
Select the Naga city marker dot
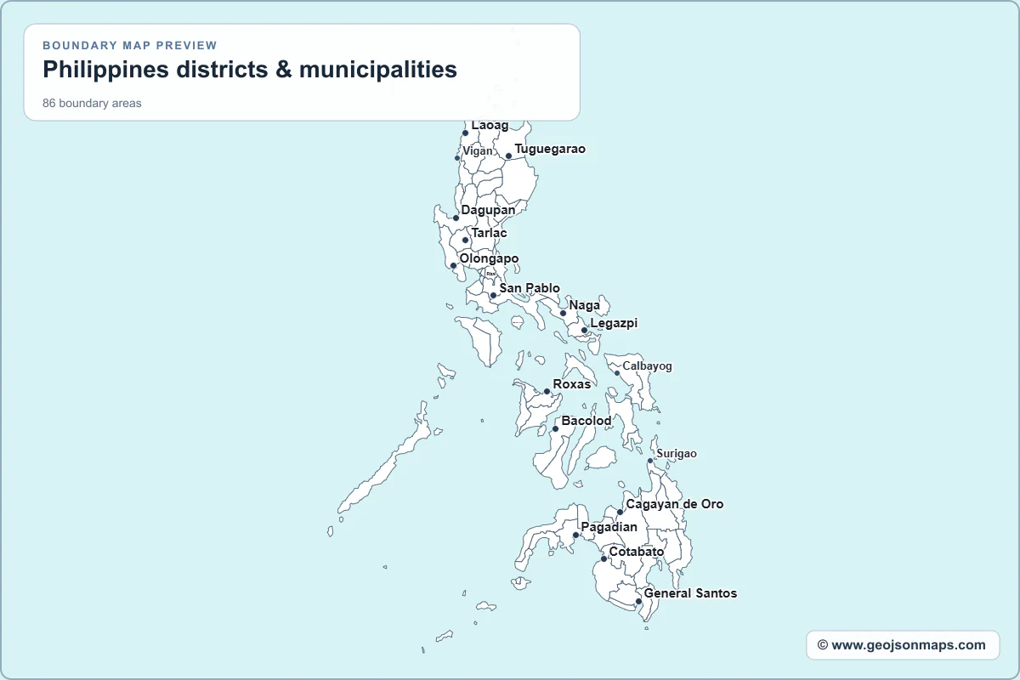click(563, 313)
